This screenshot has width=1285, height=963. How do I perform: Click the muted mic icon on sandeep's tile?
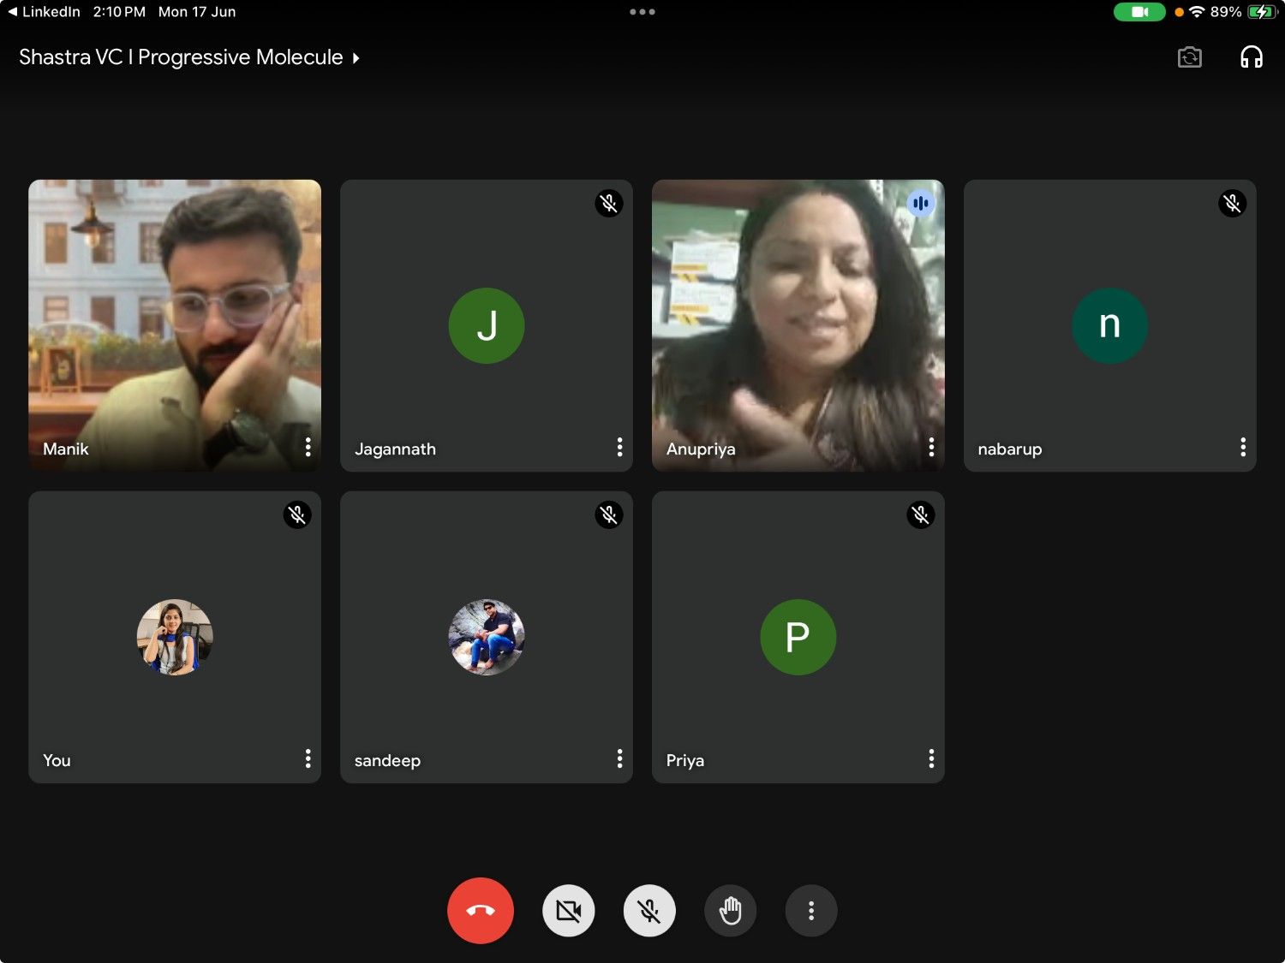[609, 515]
